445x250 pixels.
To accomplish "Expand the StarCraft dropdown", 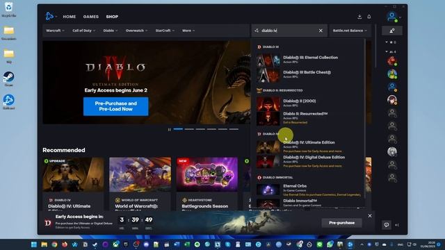I will click(x=165, y=31).
